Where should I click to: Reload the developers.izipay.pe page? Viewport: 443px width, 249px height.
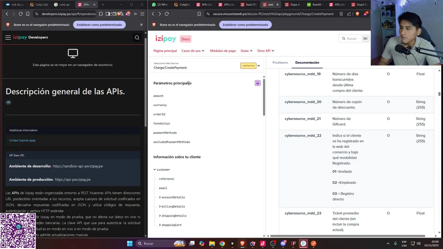click(21, 14)
